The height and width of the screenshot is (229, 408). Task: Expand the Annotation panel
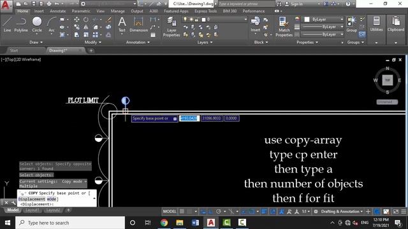click(x=138, y=42)
